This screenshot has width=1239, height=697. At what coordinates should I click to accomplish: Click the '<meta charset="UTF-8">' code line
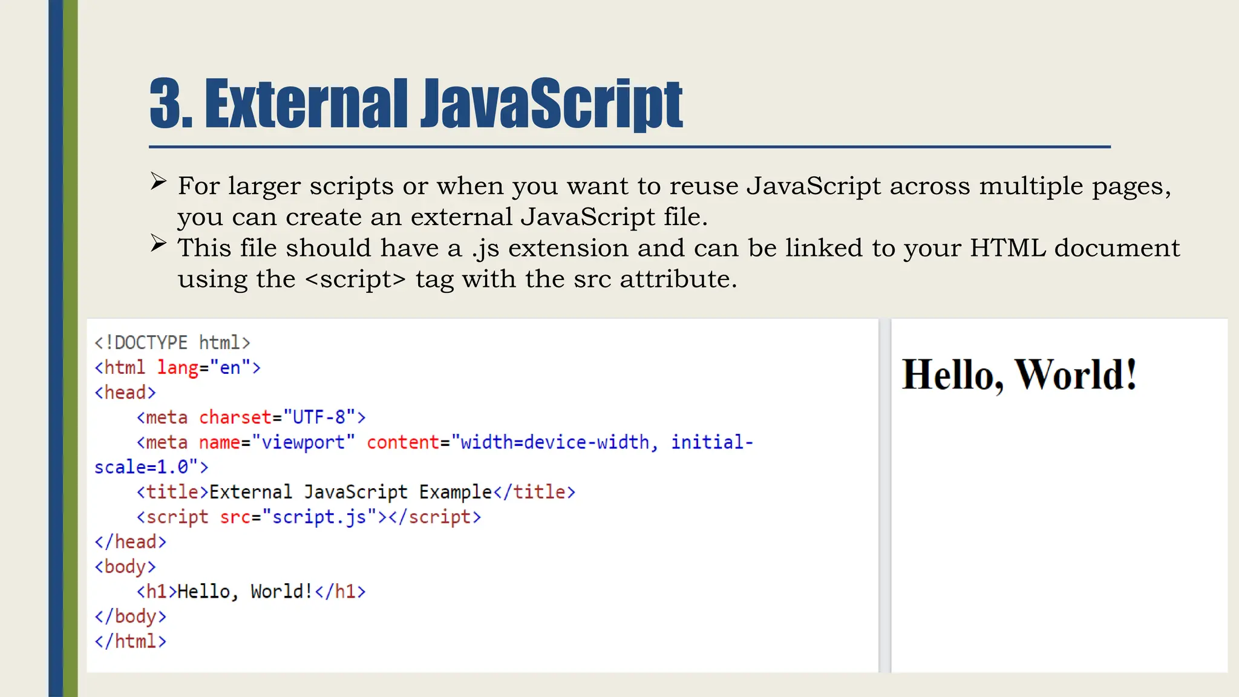251,417
